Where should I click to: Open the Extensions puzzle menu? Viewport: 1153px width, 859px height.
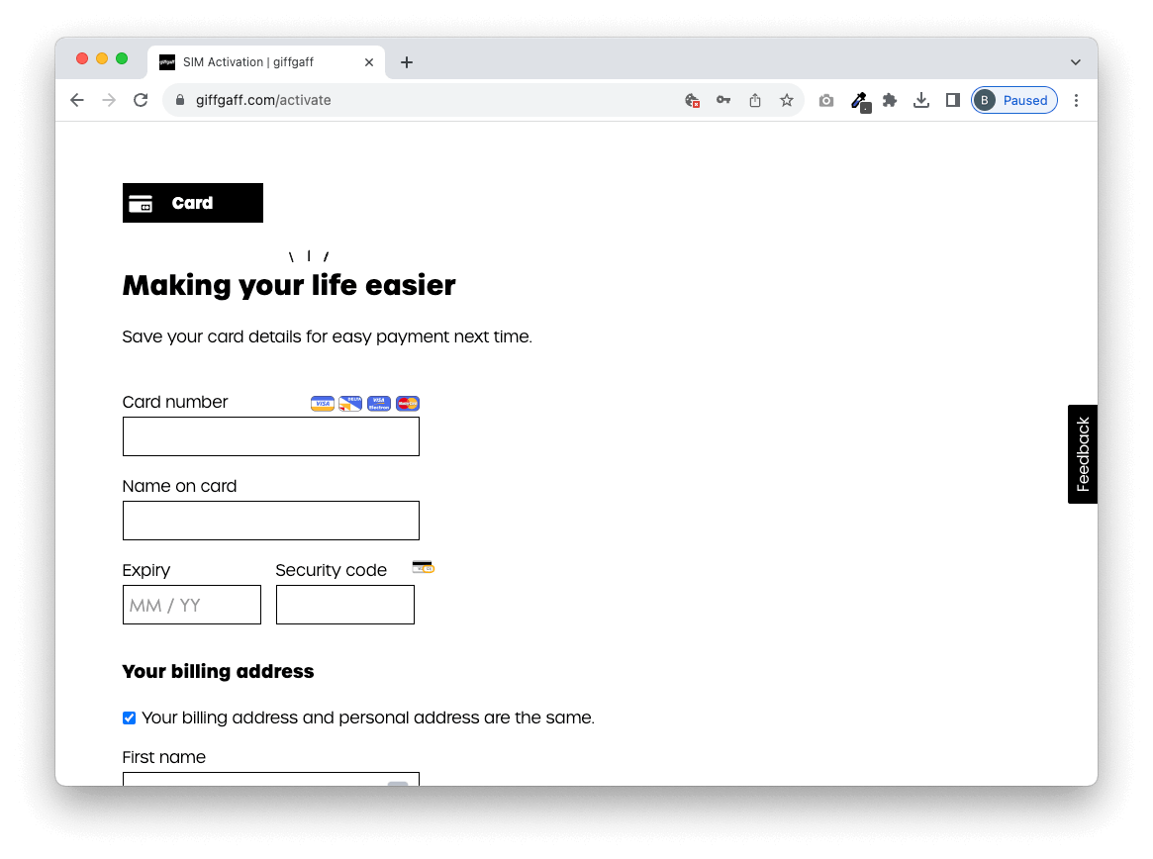click(x=890, y=100)
